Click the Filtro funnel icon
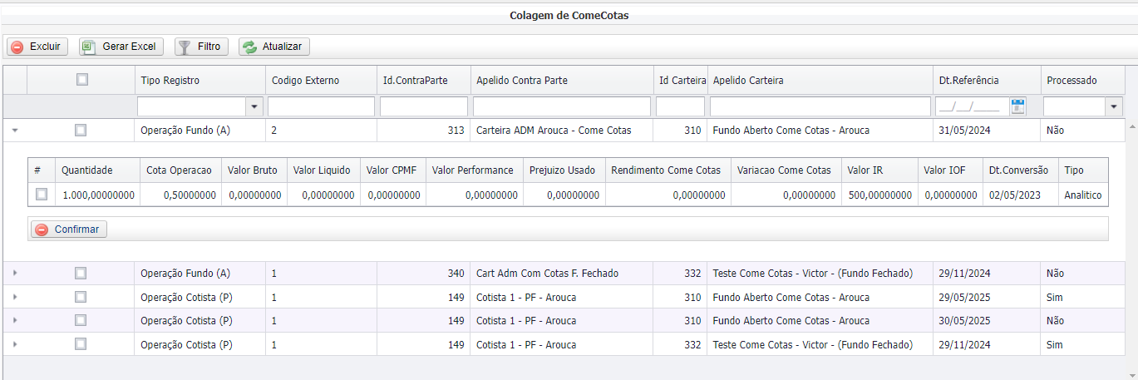The width and height of the screenshot is (1138, 380). [185, 47]
